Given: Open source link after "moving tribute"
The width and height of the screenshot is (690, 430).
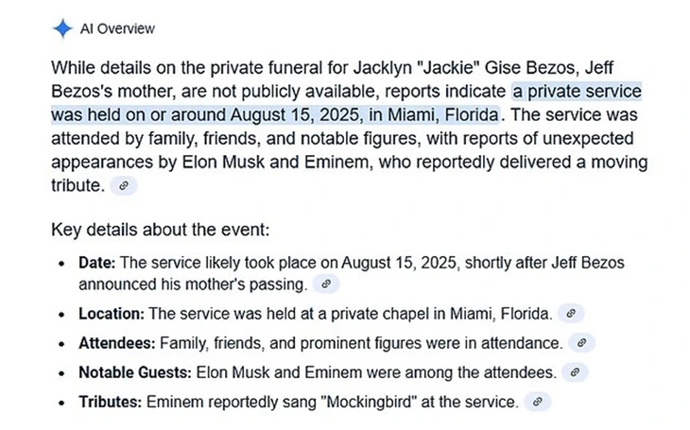Looking at the screenshot, I should pos(124,186).
